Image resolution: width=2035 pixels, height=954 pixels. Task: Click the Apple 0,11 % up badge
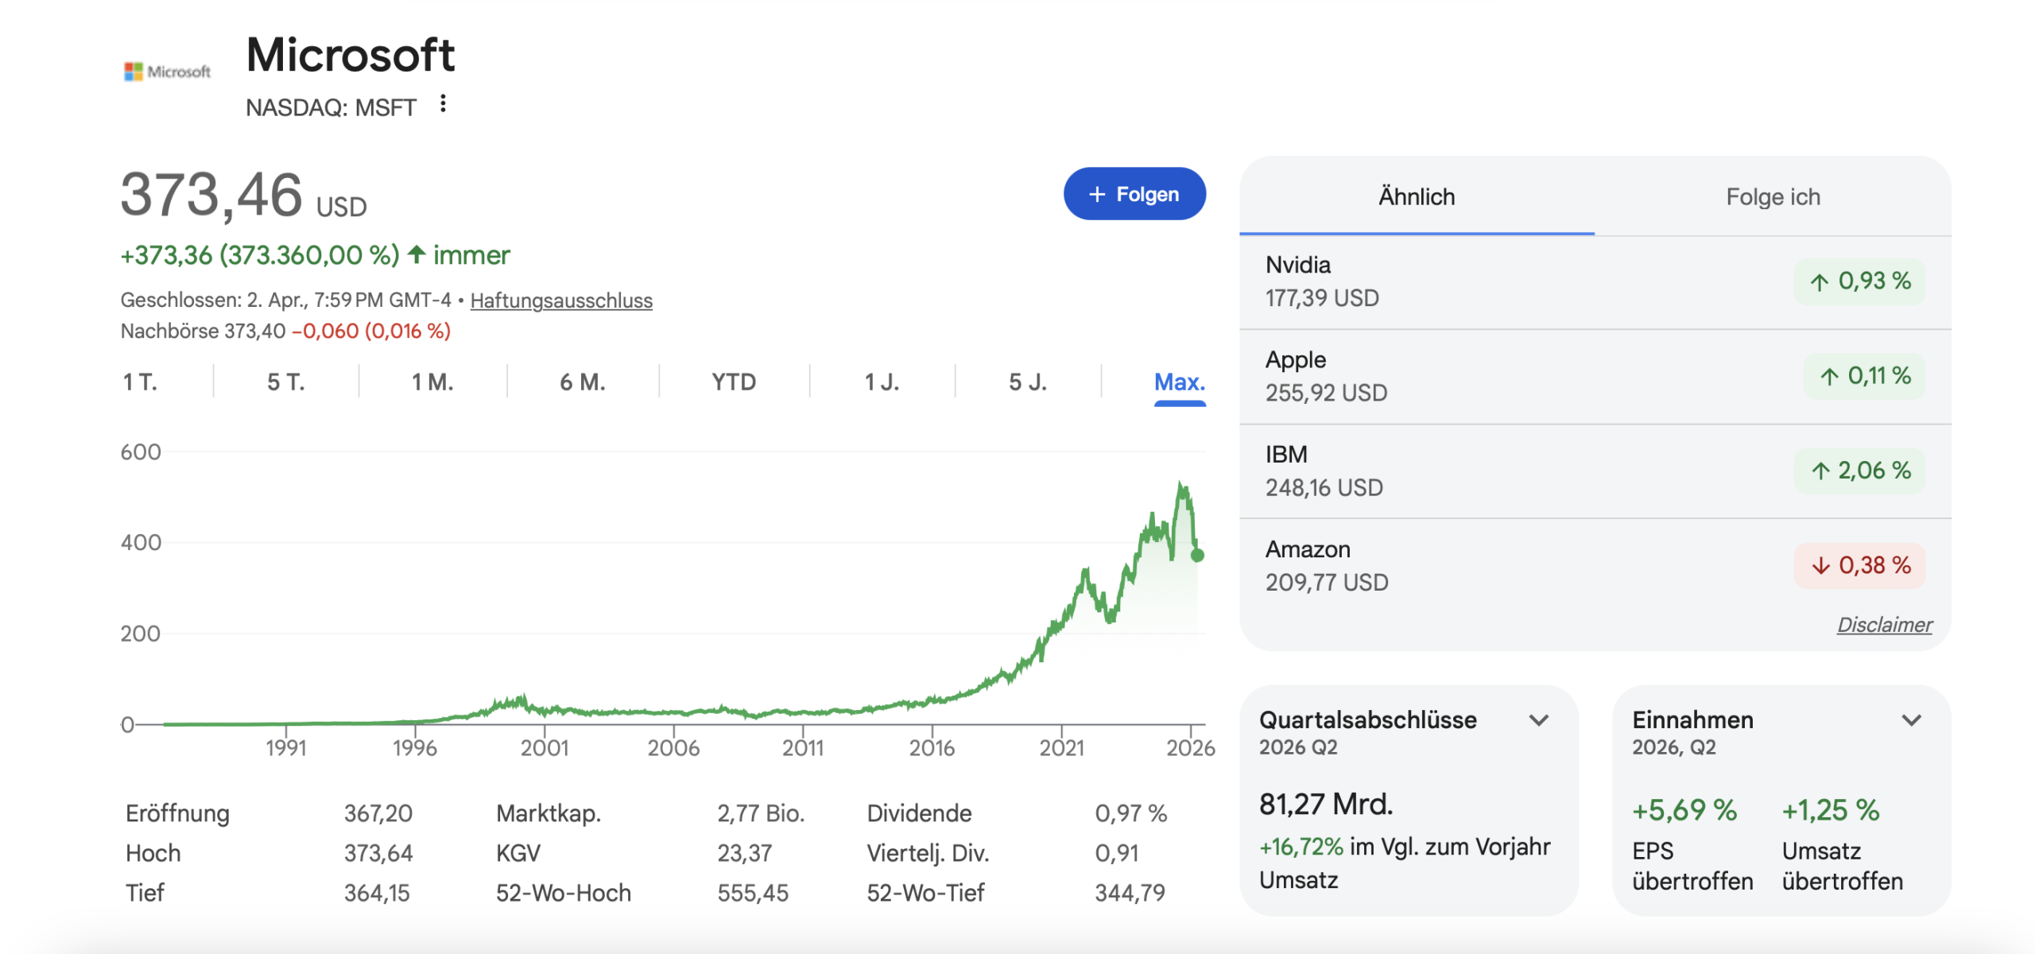point(1863,376)
